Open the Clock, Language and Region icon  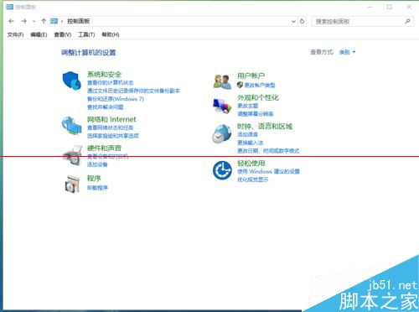[222, 134]
